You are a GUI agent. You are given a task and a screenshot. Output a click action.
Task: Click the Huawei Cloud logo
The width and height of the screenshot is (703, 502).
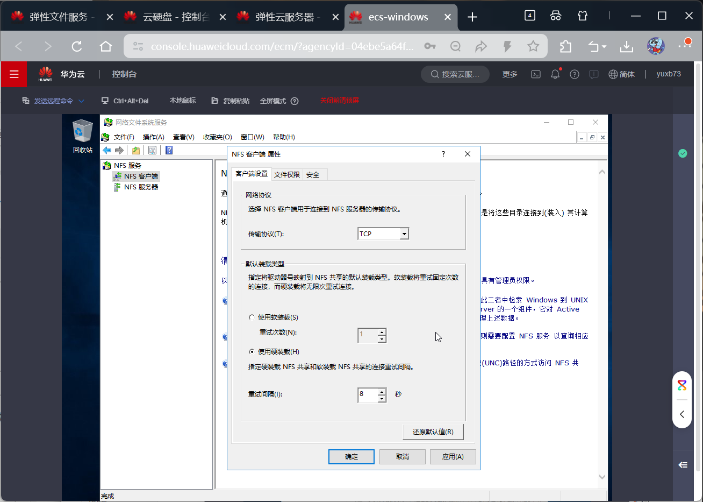(x=46, y=74)
